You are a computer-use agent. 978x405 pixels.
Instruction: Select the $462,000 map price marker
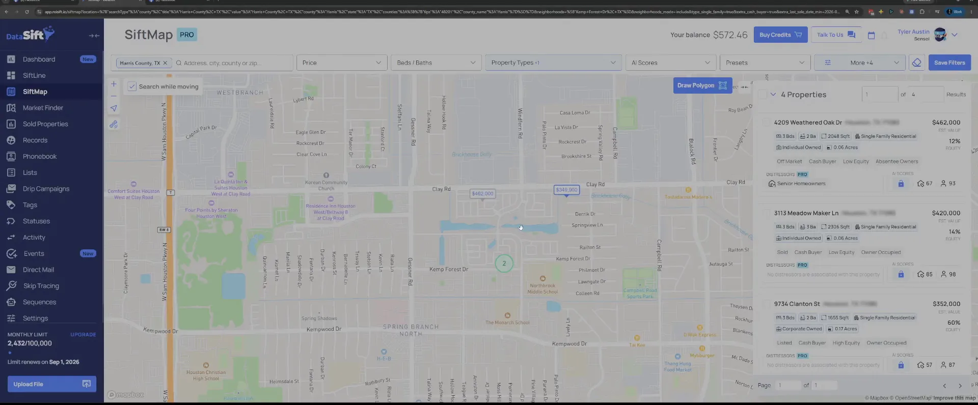coord(482,194)
